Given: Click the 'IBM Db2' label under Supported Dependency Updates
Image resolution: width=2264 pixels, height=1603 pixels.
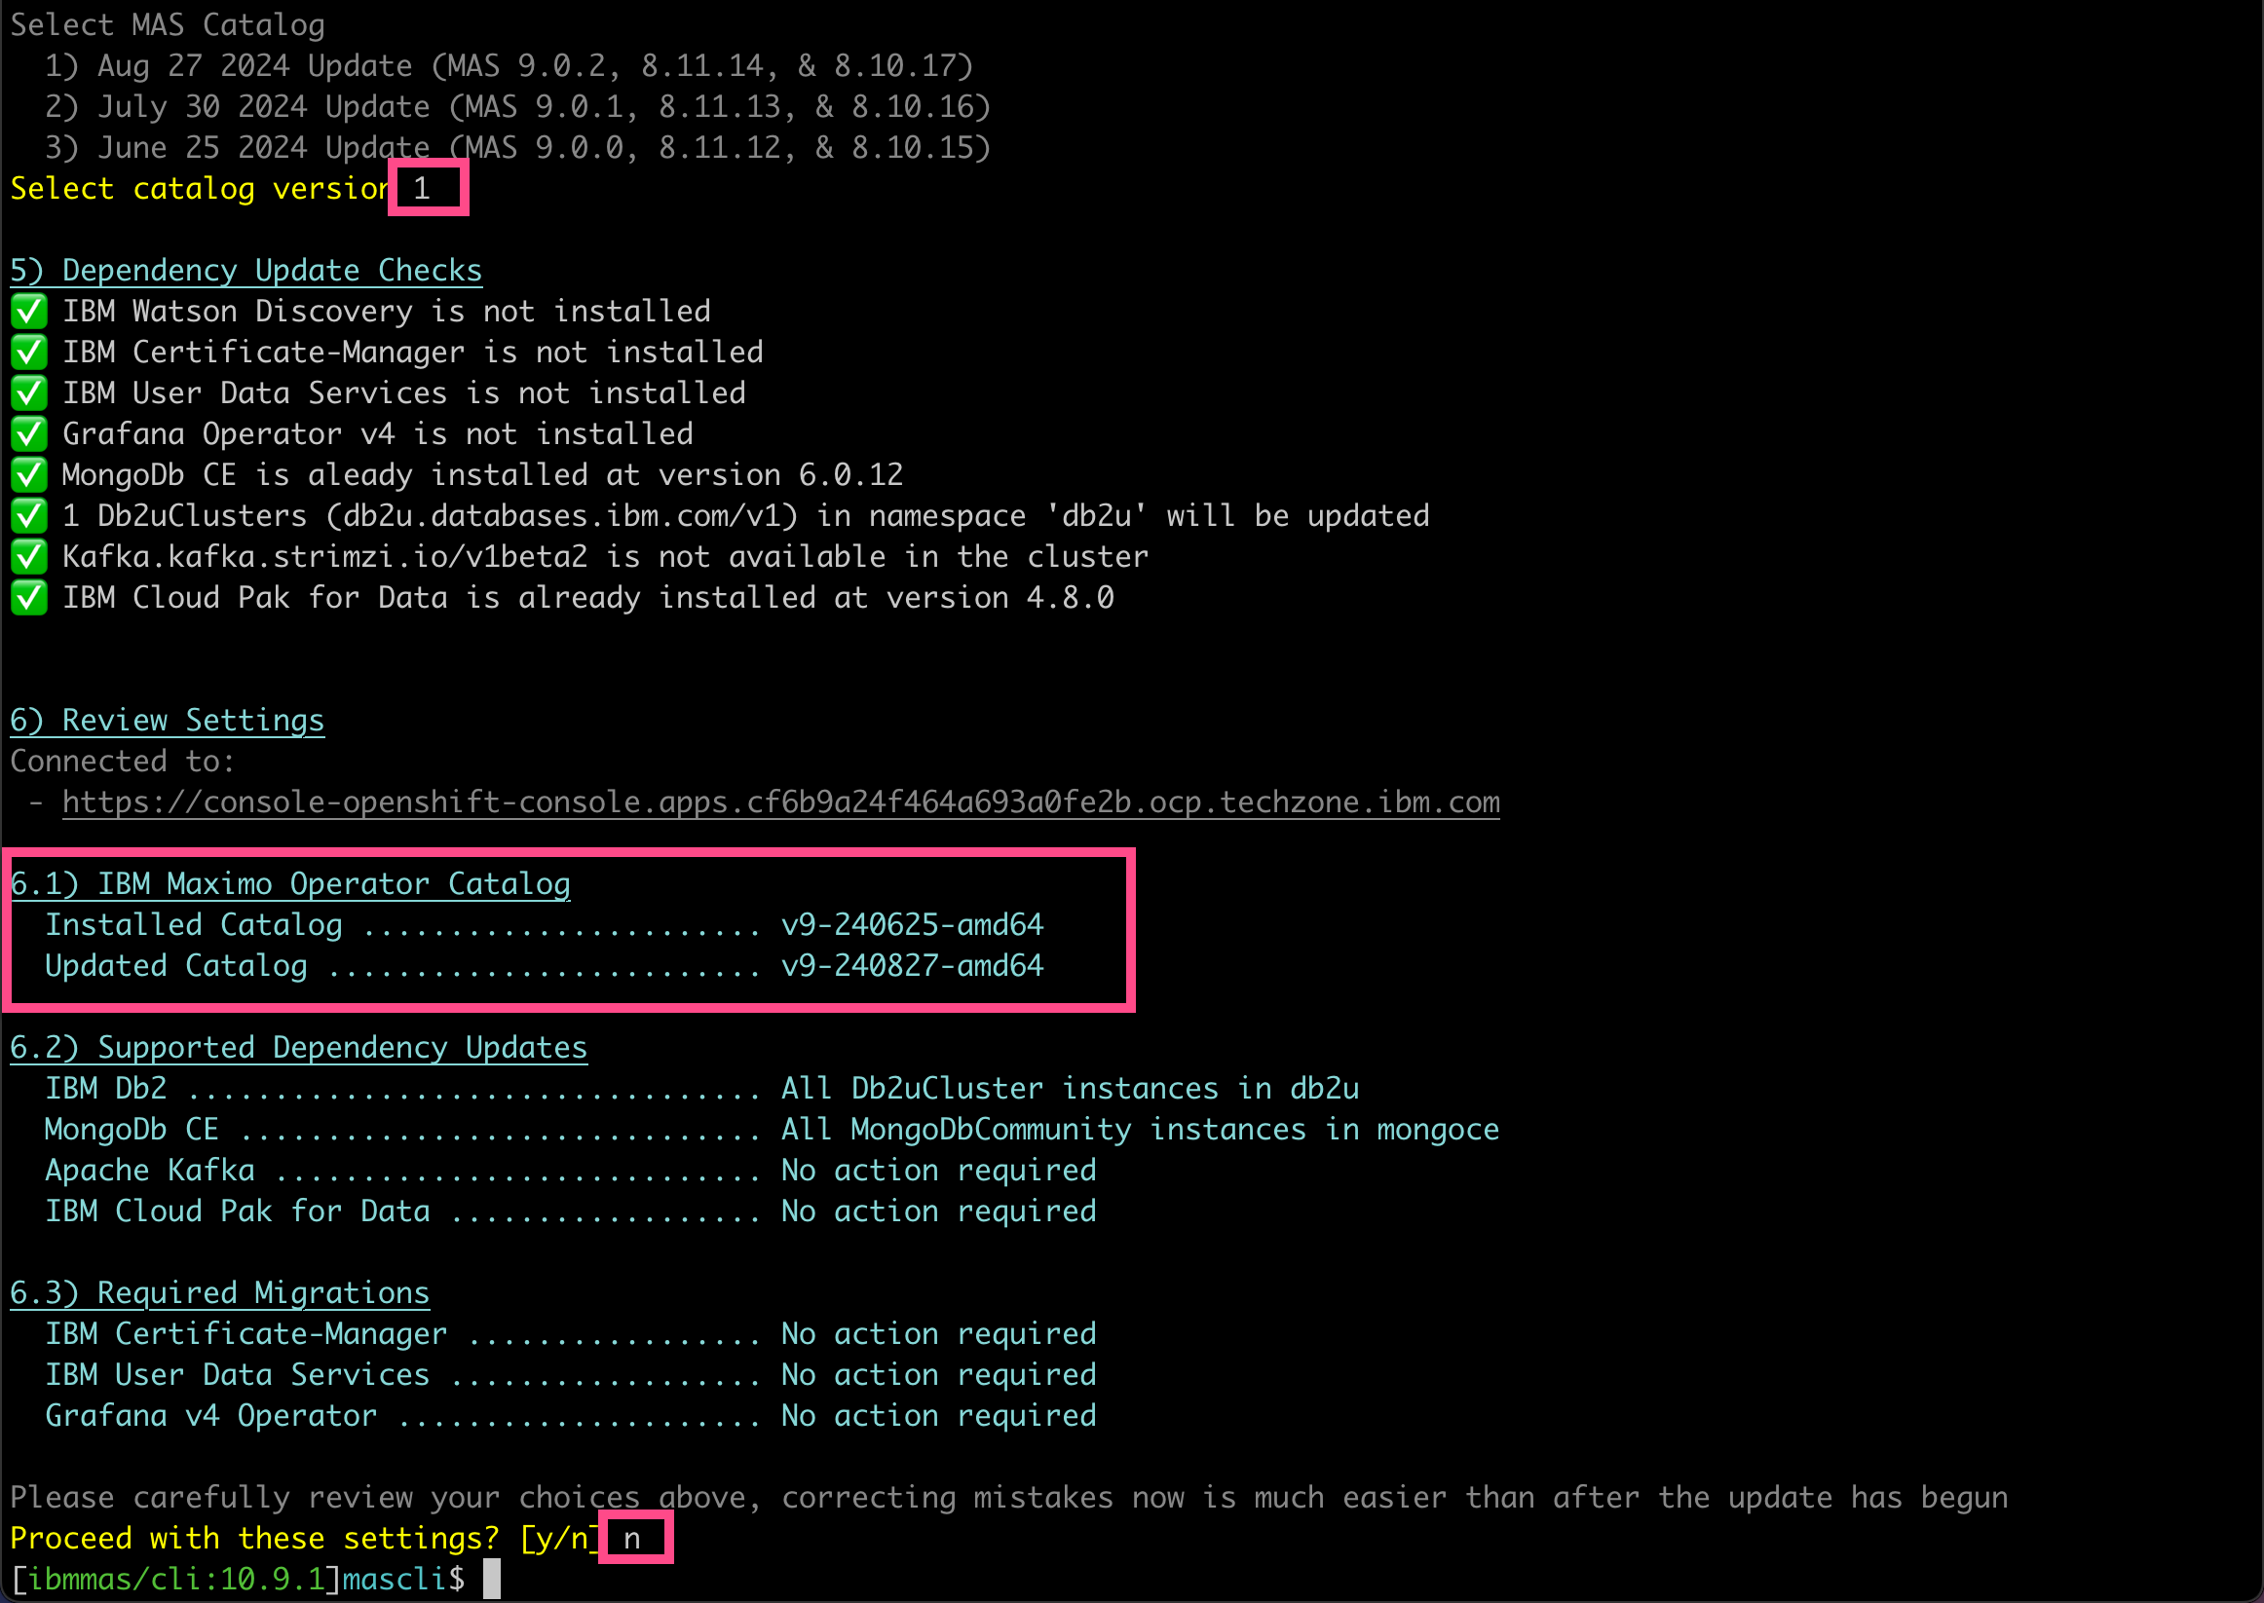Looking at the screenshot, I should pos(105,1089).
